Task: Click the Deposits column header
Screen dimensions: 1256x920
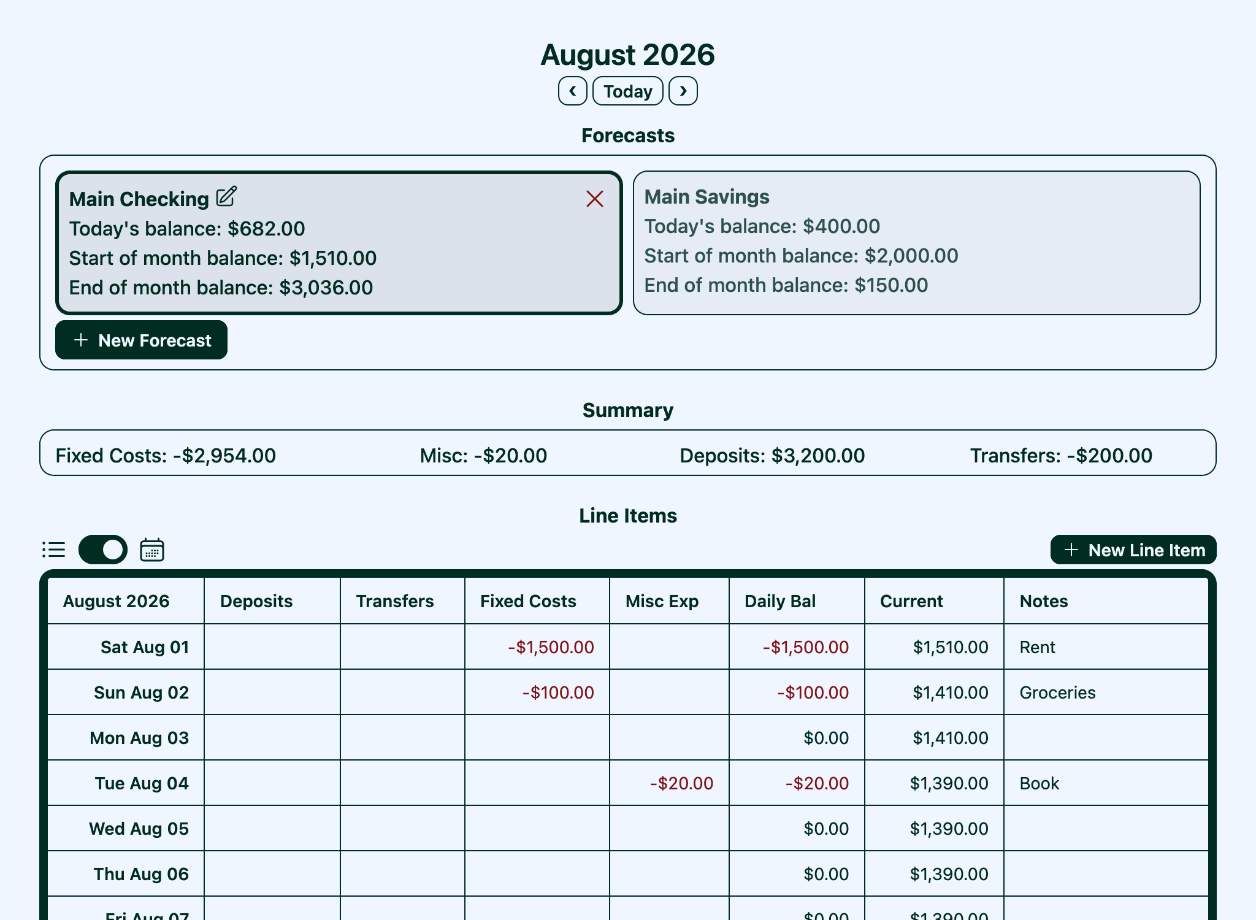Action: pos(256,601)
